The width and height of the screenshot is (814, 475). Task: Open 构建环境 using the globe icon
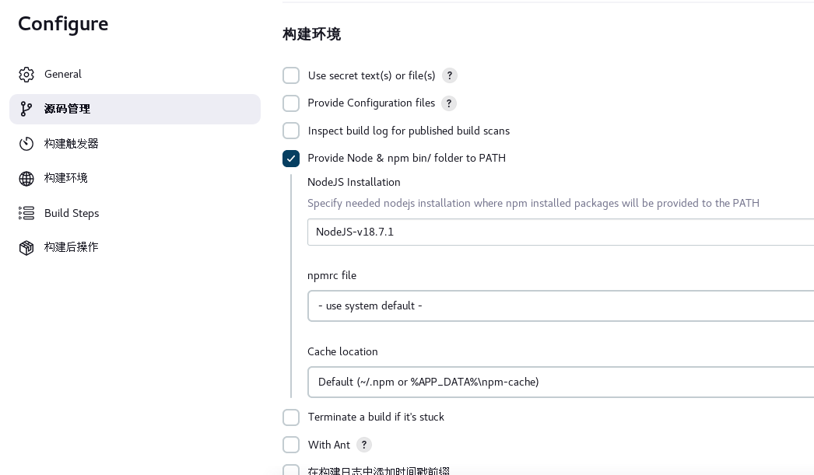[x=26, y=178]
